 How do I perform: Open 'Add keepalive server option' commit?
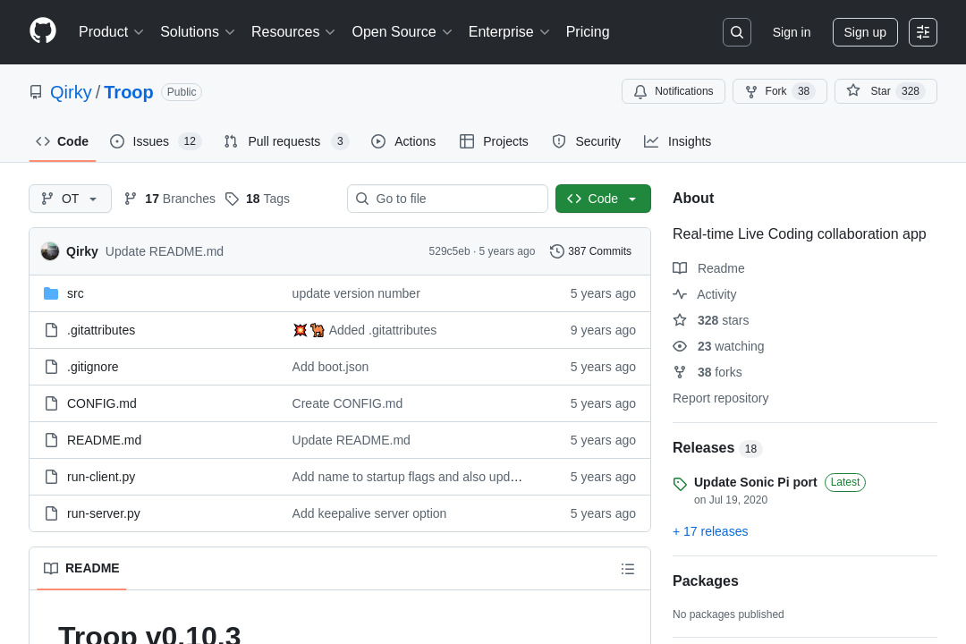pyautogui.click(x=369, y=513)
